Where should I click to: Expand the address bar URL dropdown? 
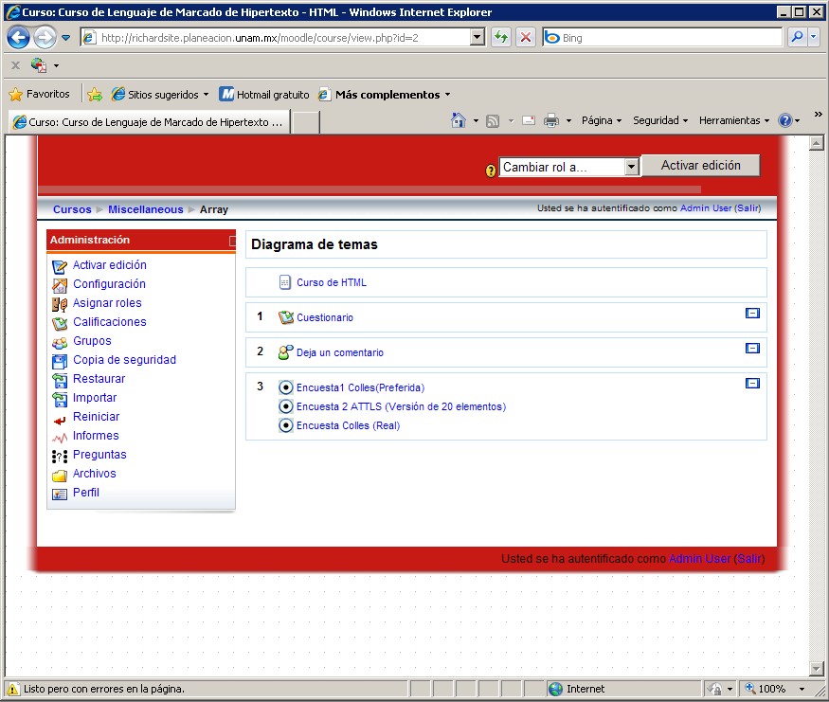pyautogui.click(x=478, y=38)
